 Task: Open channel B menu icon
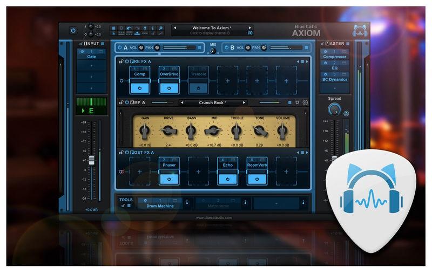[x=306, y=47]
